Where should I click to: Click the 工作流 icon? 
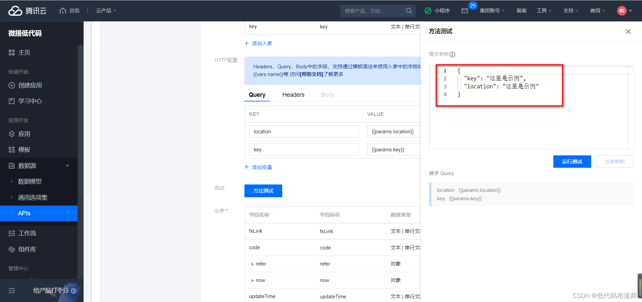pyautogui.click(x=12, y=233)
